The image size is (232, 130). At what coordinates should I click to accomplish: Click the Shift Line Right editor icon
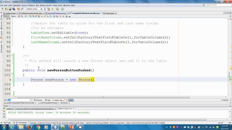57,16
